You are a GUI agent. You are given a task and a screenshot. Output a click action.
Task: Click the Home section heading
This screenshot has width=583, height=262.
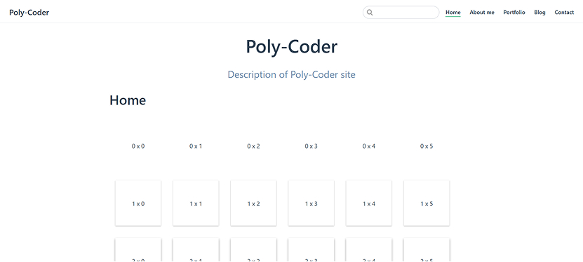click(128, 100)
